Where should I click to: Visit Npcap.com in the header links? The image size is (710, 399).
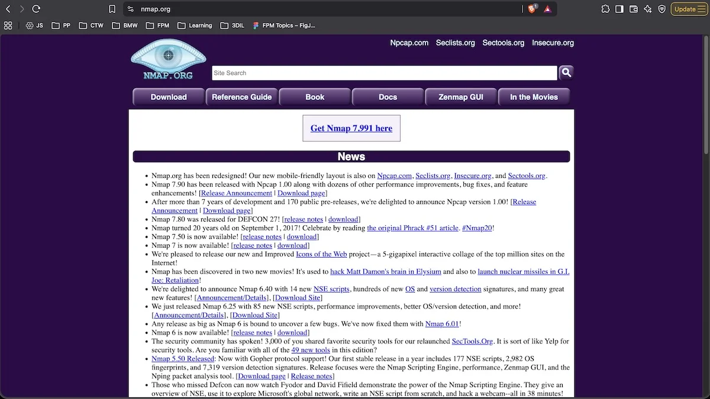point(409,43)
